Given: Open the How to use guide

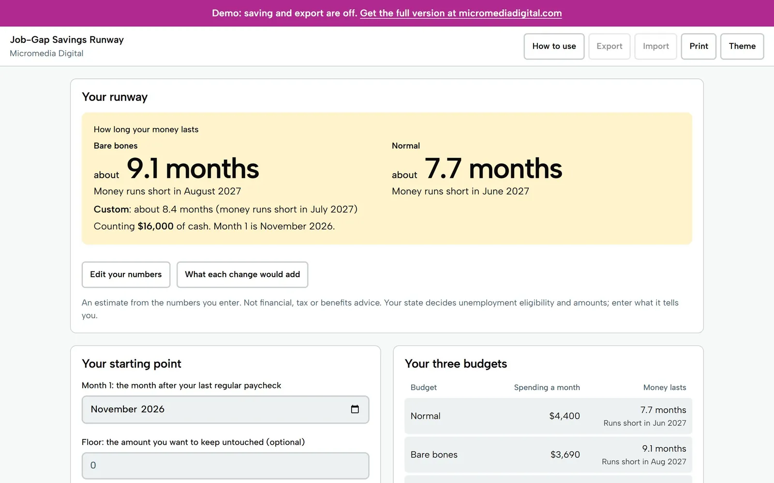Looking at the screenshot, I should (x=554, y=46).
